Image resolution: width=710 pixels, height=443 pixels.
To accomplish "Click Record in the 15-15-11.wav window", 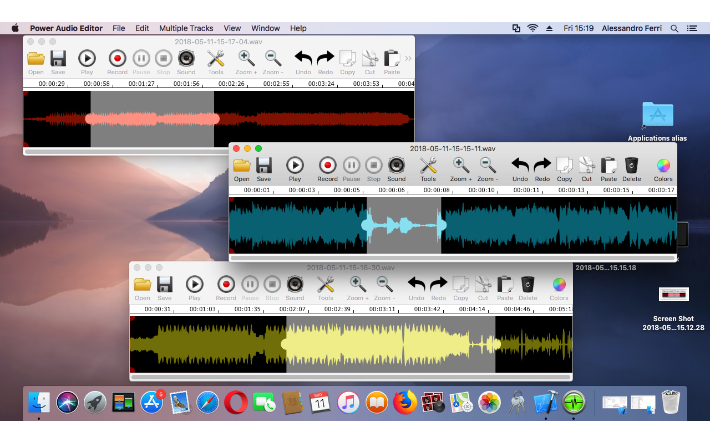I will click(327, 166).
